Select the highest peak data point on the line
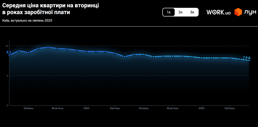The image size is (258, 127). point(48,47)
